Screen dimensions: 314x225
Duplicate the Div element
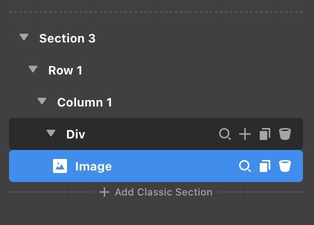[x=265, y=134]
